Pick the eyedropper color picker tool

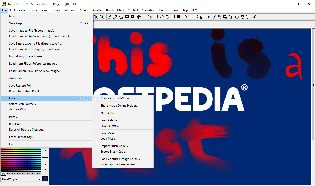click(115, 17)
